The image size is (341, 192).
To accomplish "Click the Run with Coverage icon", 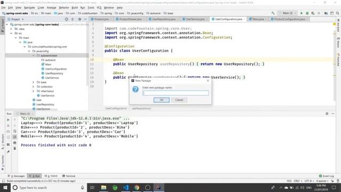I will tap(313, 13).
